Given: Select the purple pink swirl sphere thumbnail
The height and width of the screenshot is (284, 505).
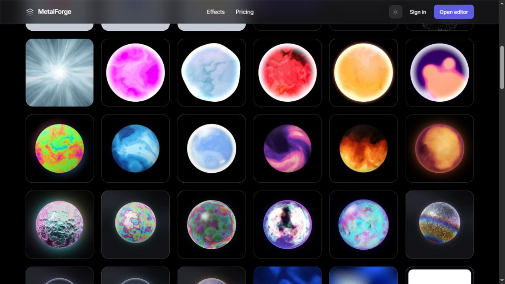Looking at the screenshot, I should click(287, 148).
